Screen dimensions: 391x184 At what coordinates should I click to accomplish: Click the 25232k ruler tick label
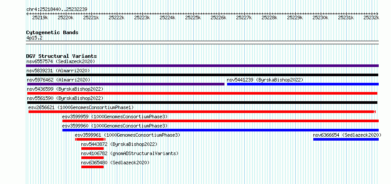[371, 18]
